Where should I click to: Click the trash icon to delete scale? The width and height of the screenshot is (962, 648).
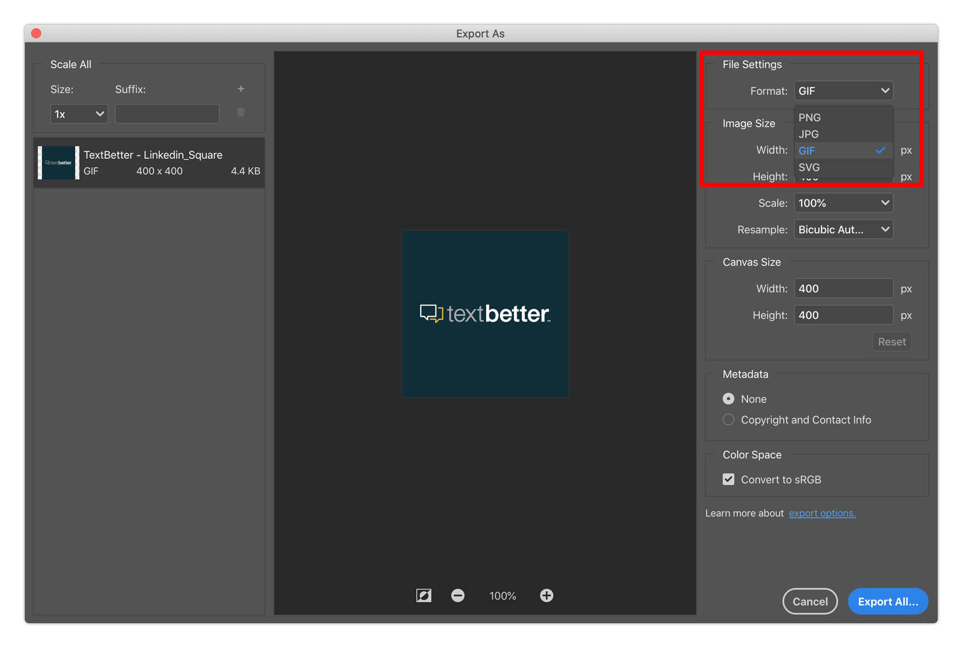tap(241, 113)
